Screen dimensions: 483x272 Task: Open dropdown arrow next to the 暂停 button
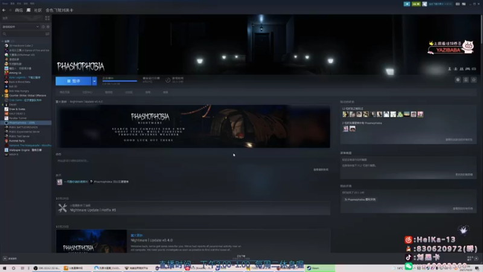coord(94,81)
